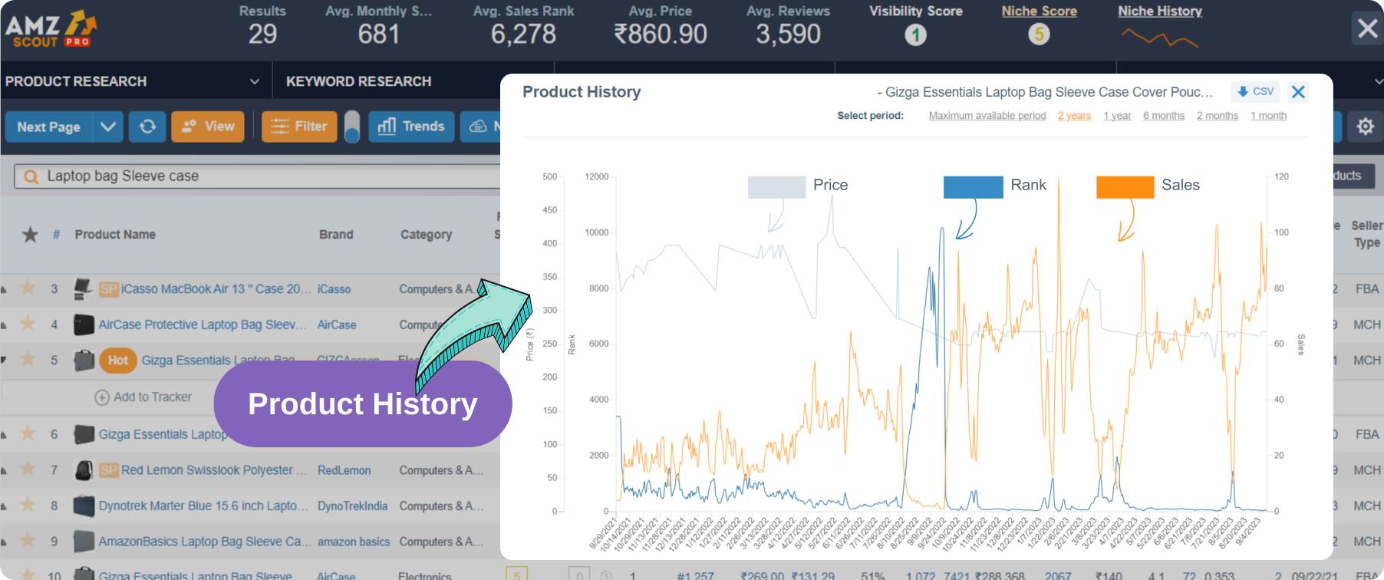
Task: Expand row 7 Red Lemon arrow
Action: tap(4, 470)
